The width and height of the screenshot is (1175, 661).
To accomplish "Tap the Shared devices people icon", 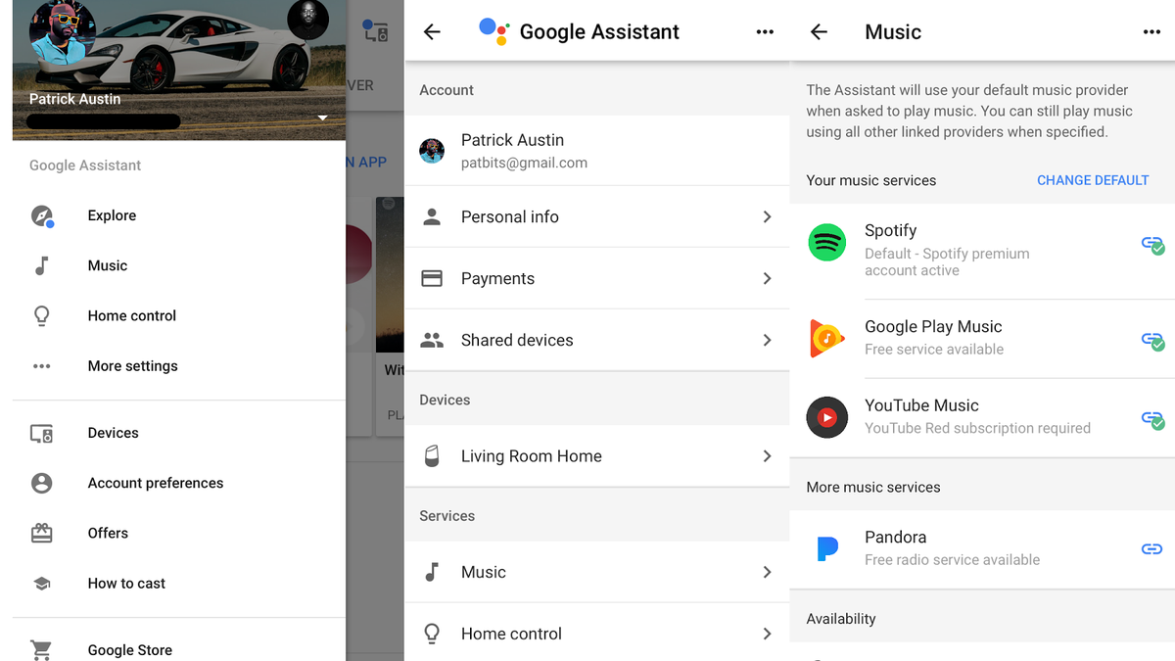I will point(432,341).
